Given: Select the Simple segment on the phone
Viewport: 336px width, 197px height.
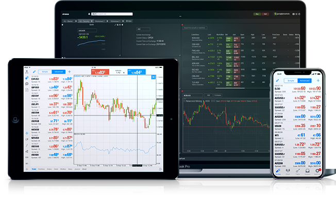Looking at the screenshot, I should 291,81.
